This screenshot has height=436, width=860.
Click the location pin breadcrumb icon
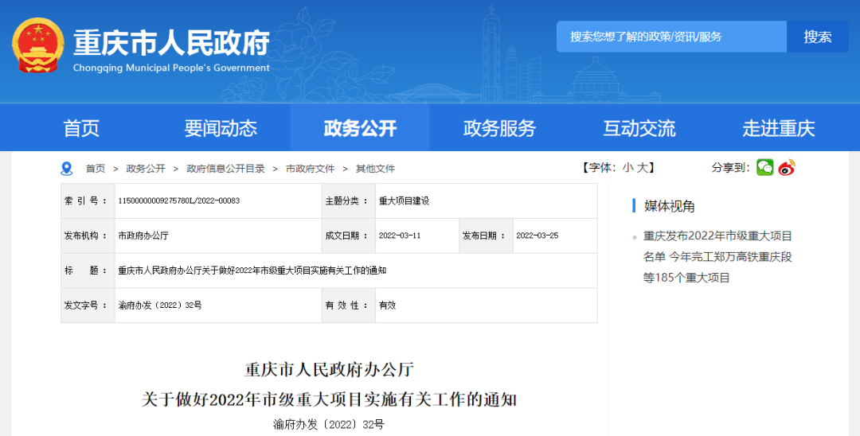click(x=67, y=169)
